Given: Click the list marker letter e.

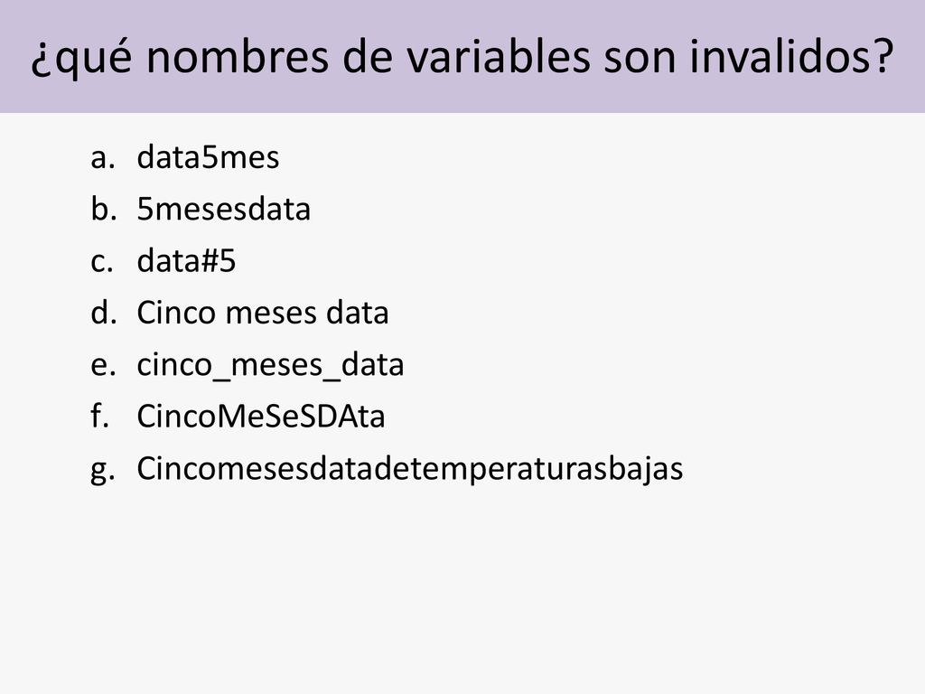Looking at the screenshot, I should 103,366.
